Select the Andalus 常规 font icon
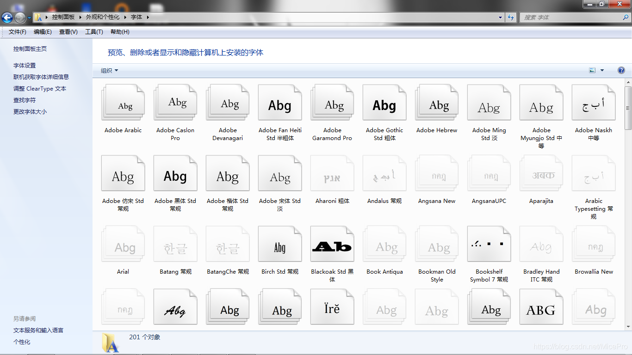 384,173
